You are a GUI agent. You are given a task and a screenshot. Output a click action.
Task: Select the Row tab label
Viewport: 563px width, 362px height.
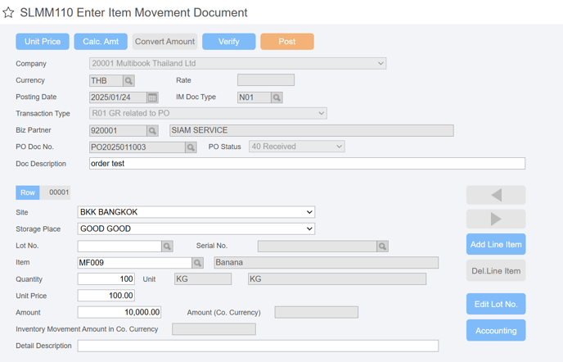28,192
